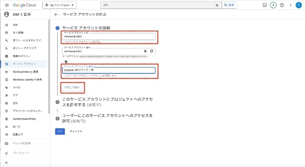Expand step 3 user access section
Viewport: 305px width, 167px height.
tap(107, 118)
